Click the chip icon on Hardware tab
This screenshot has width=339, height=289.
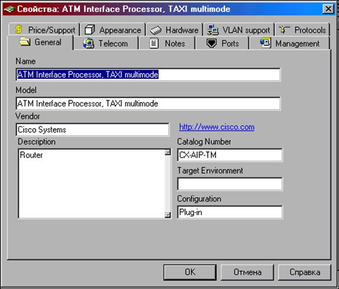(156, 30)
